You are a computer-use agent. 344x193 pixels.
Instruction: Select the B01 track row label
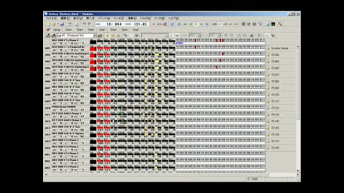(48, 155)
